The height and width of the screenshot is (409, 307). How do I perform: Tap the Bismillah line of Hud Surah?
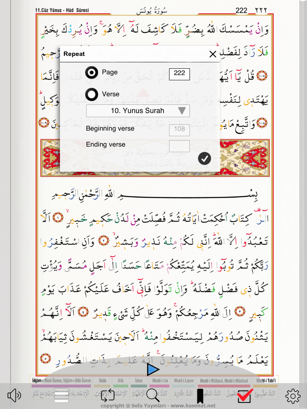(x=155, y=195)
